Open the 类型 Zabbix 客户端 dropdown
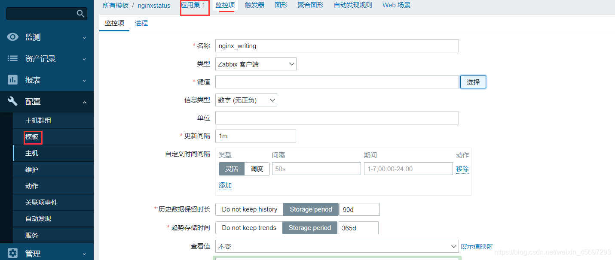615x260 pixels. pyautogui.click(x=256, y=64)
